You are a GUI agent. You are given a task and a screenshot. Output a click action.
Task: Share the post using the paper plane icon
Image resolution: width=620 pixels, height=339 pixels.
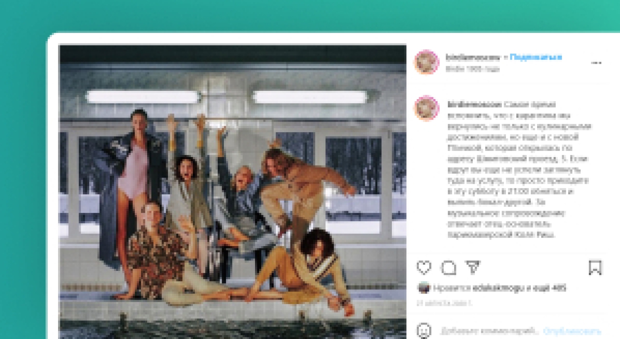click(473, 267)
